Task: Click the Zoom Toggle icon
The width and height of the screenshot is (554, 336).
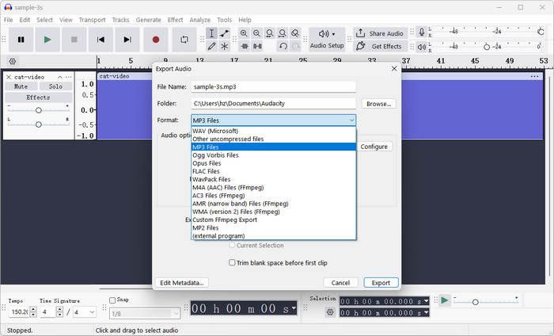Action: [x=295, y=33]
